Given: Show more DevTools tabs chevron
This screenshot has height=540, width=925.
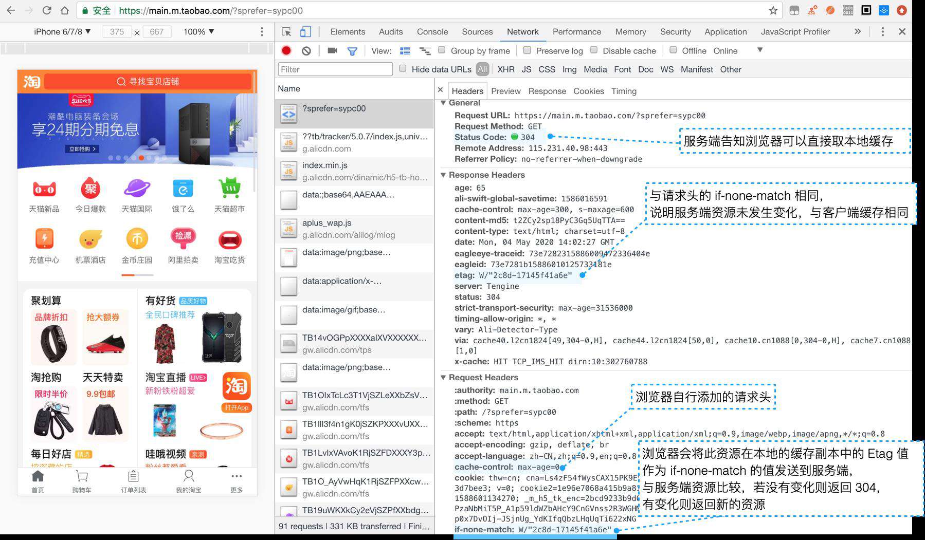Looking at the screenshot, I should (858, 32).
